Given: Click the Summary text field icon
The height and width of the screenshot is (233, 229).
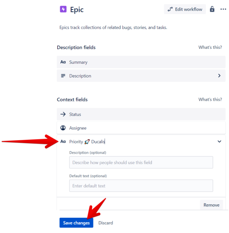Looking at the screenshot, I should coord(63,62).
